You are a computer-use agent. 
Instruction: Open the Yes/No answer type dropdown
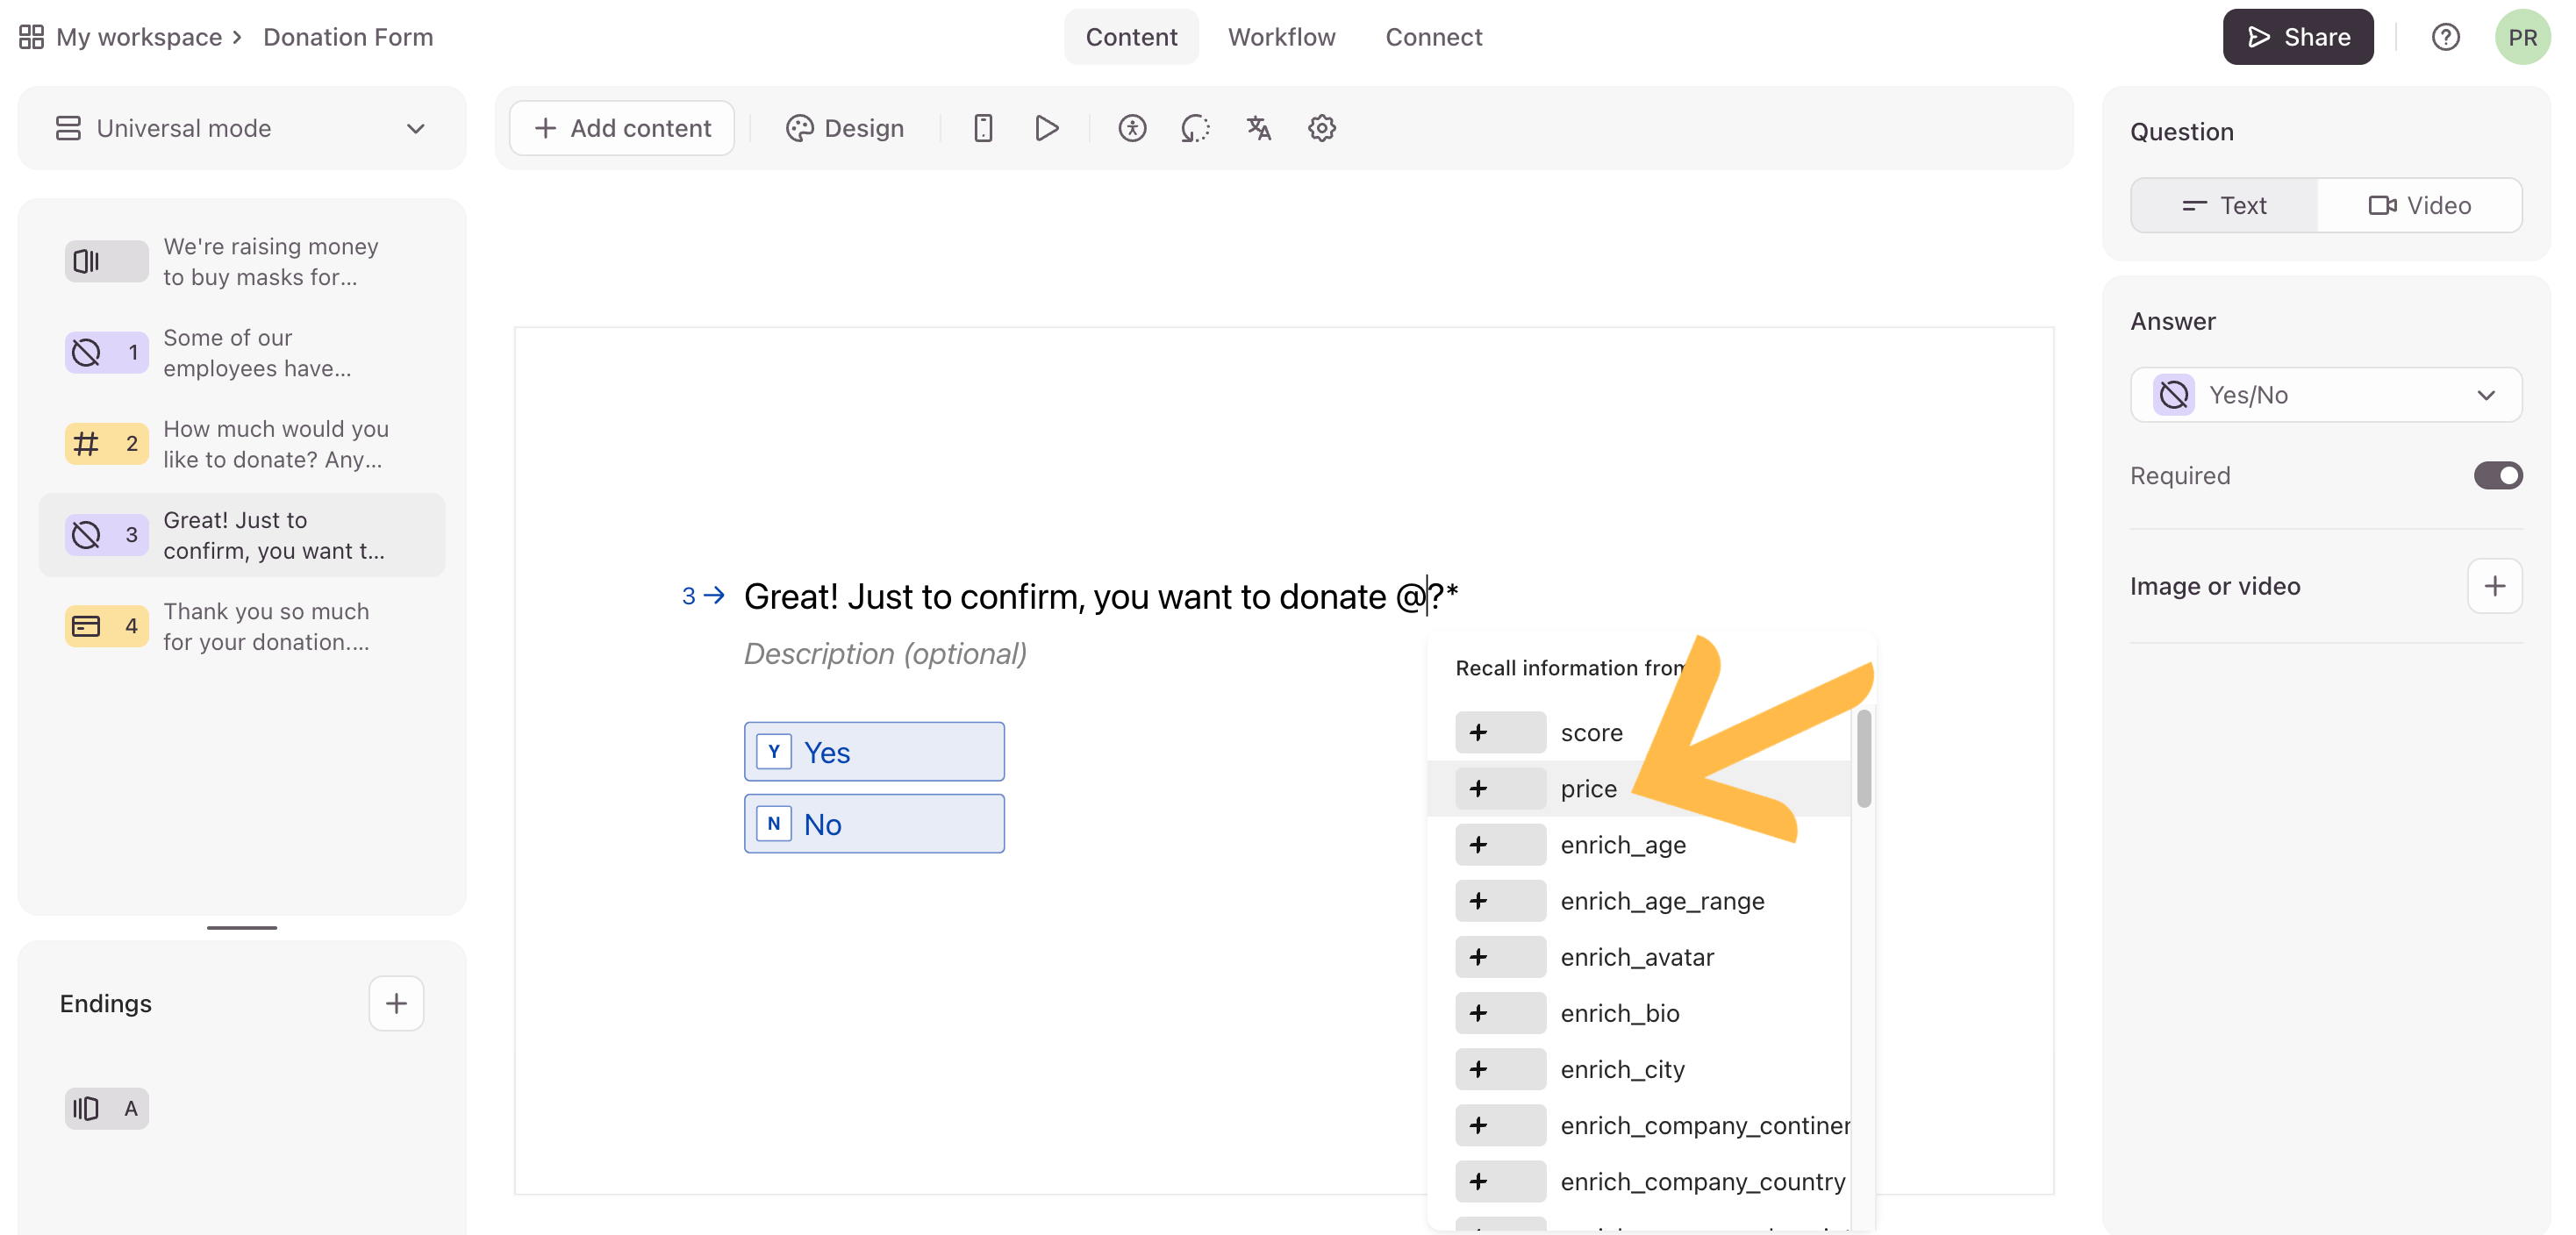click(2326, 395)
